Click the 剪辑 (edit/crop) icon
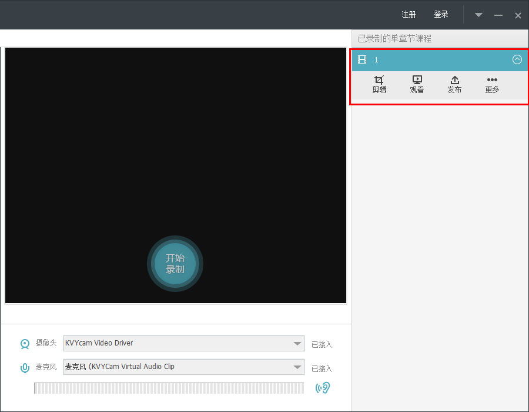This screenshot has height=412, width=529. [379, 80]
